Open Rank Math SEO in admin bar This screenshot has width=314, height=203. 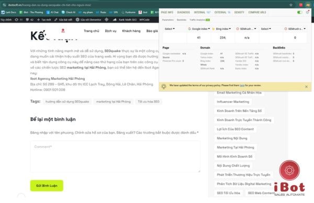pyautogui.click(x=125, y=19)
